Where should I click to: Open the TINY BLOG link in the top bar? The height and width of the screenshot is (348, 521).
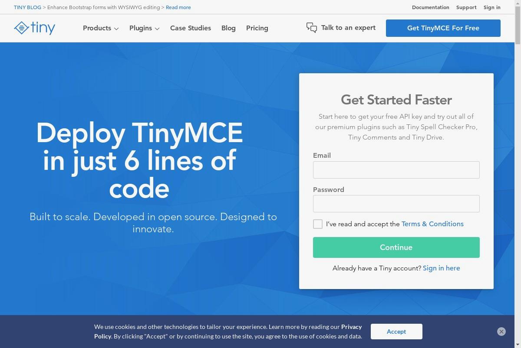[x=27, y=7]
